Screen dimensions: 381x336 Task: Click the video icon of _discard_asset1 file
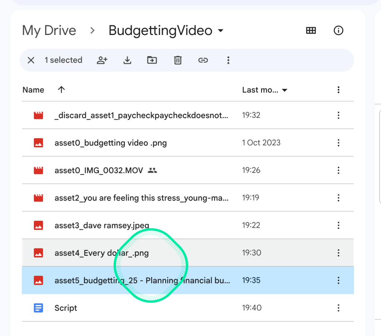coord(38,115)
